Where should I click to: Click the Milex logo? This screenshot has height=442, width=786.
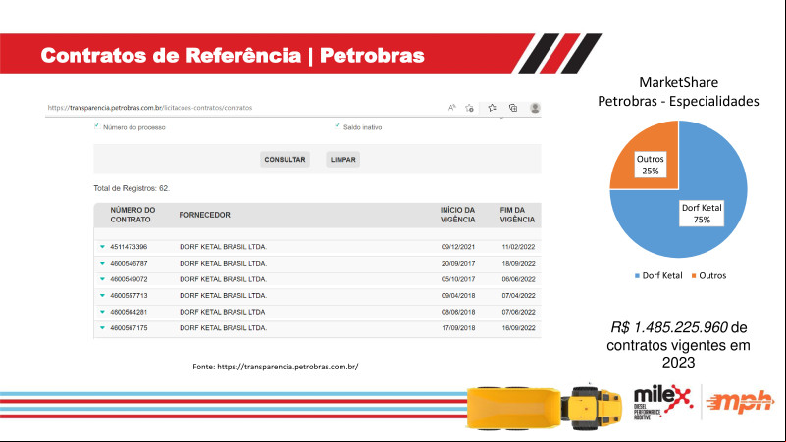point(662,403)
